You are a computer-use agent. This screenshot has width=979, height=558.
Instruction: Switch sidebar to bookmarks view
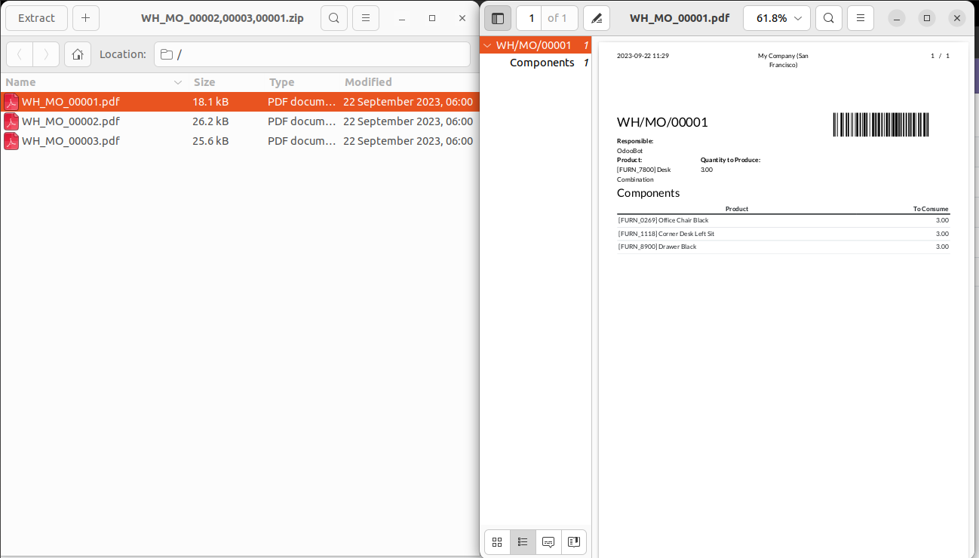tap(573, 541)
